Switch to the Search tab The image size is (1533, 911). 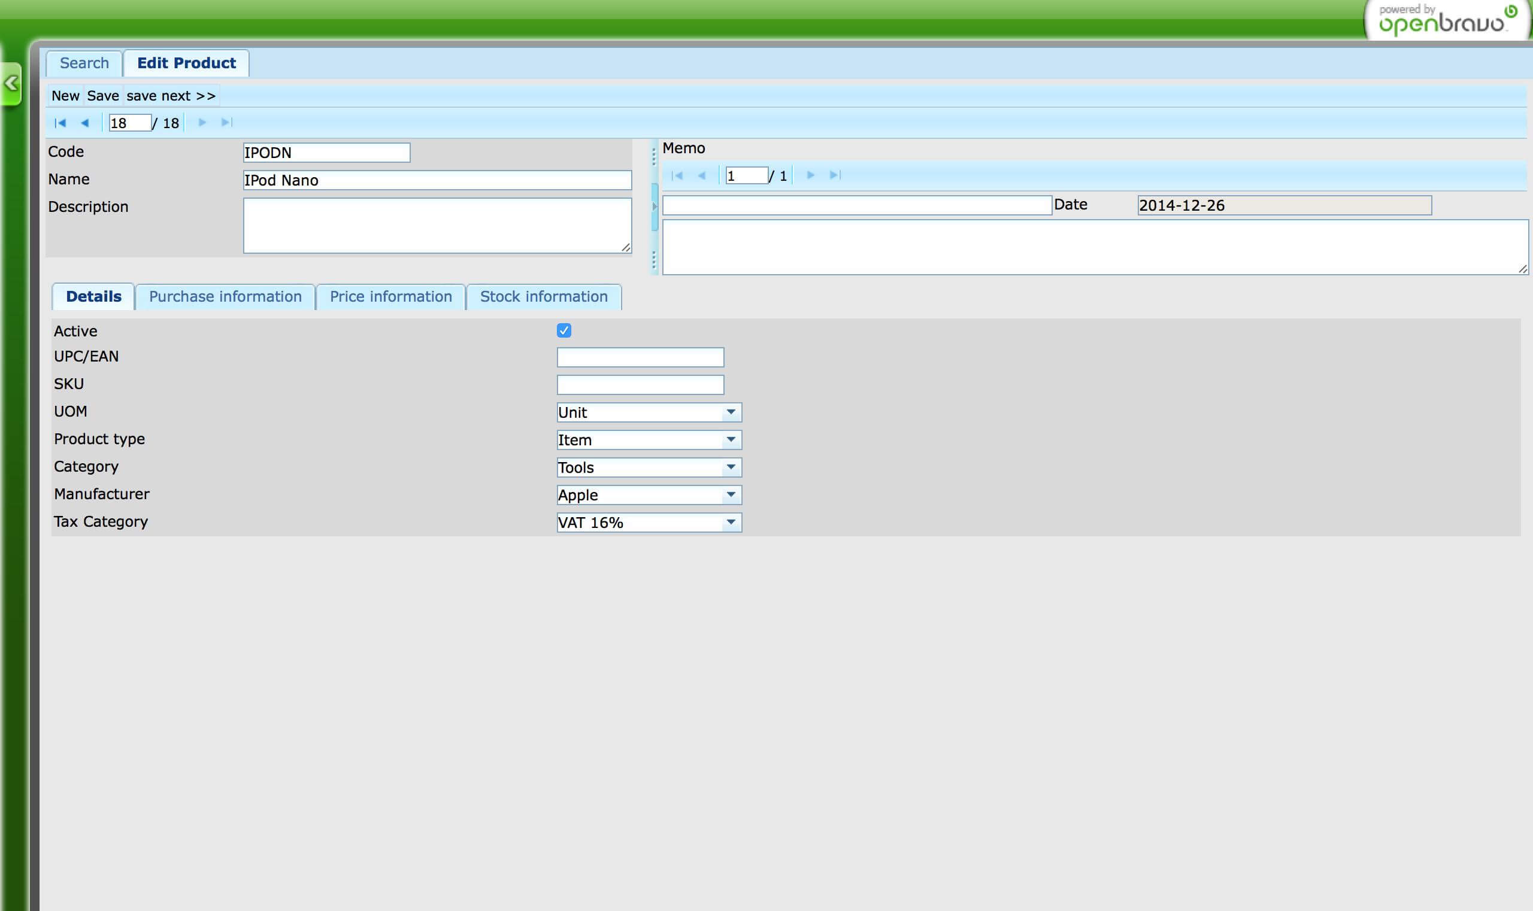point(84,63)
